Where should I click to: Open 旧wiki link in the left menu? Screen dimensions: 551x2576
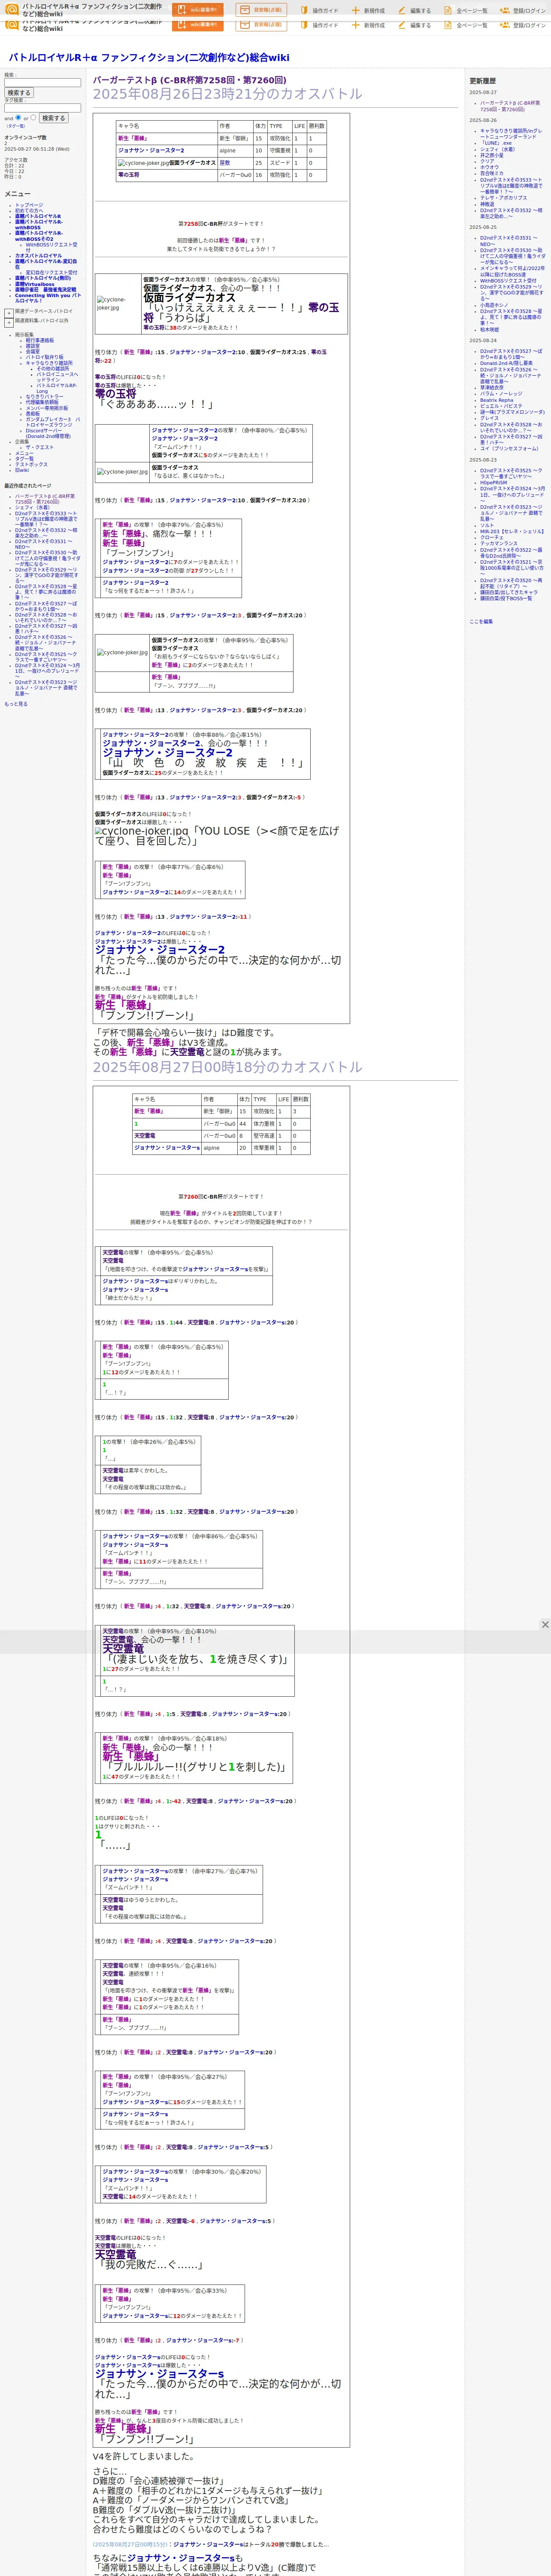pos(22,470)
